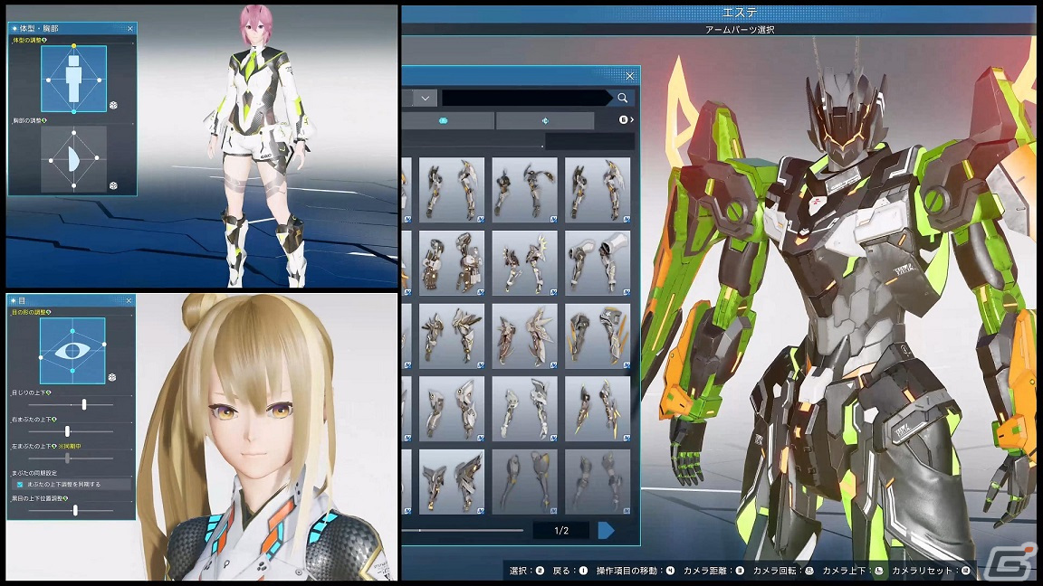Switch to the second cyan icon tab

coord(545,120)
